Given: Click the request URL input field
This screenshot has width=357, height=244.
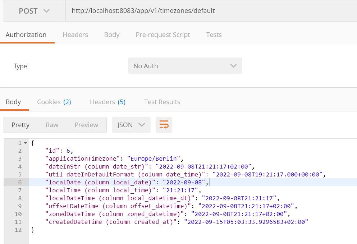Looking at the screenshot, I should coord(211,11).
